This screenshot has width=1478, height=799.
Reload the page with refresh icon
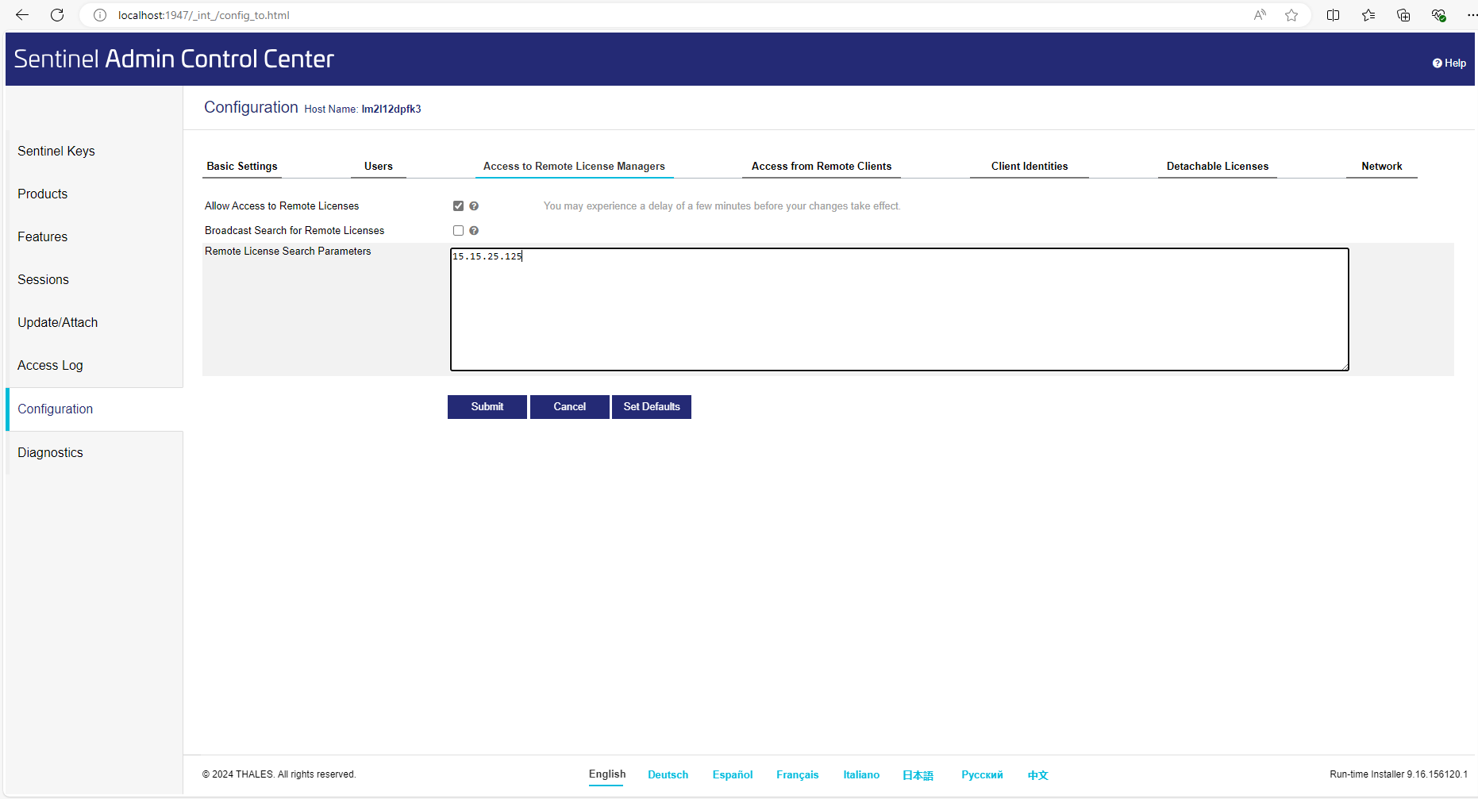coord(57,15)
